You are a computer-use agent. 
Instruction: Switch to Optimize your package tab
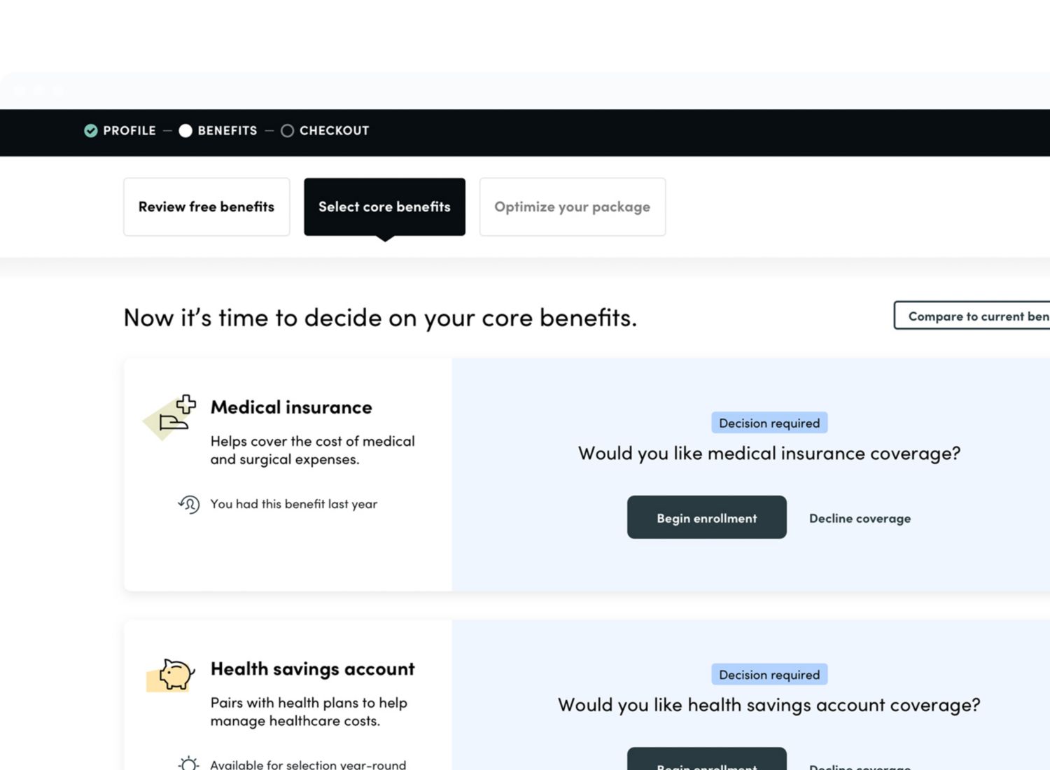pyautogui.click(x=572, y=207)
